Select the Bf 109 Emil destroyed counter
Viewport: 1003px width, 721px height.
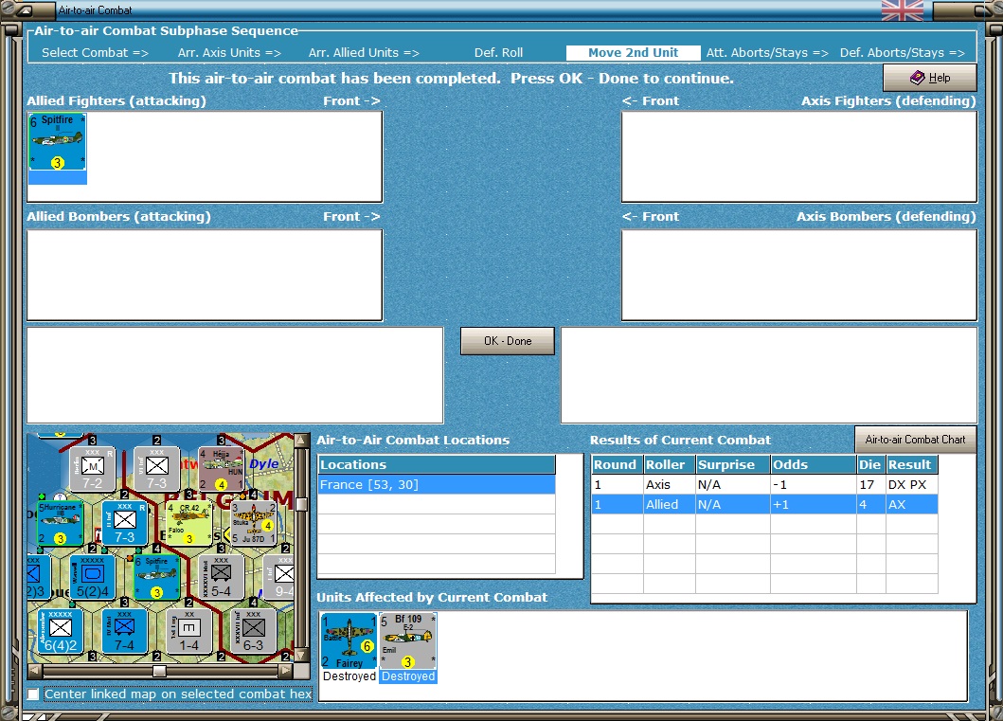[408, 641]
